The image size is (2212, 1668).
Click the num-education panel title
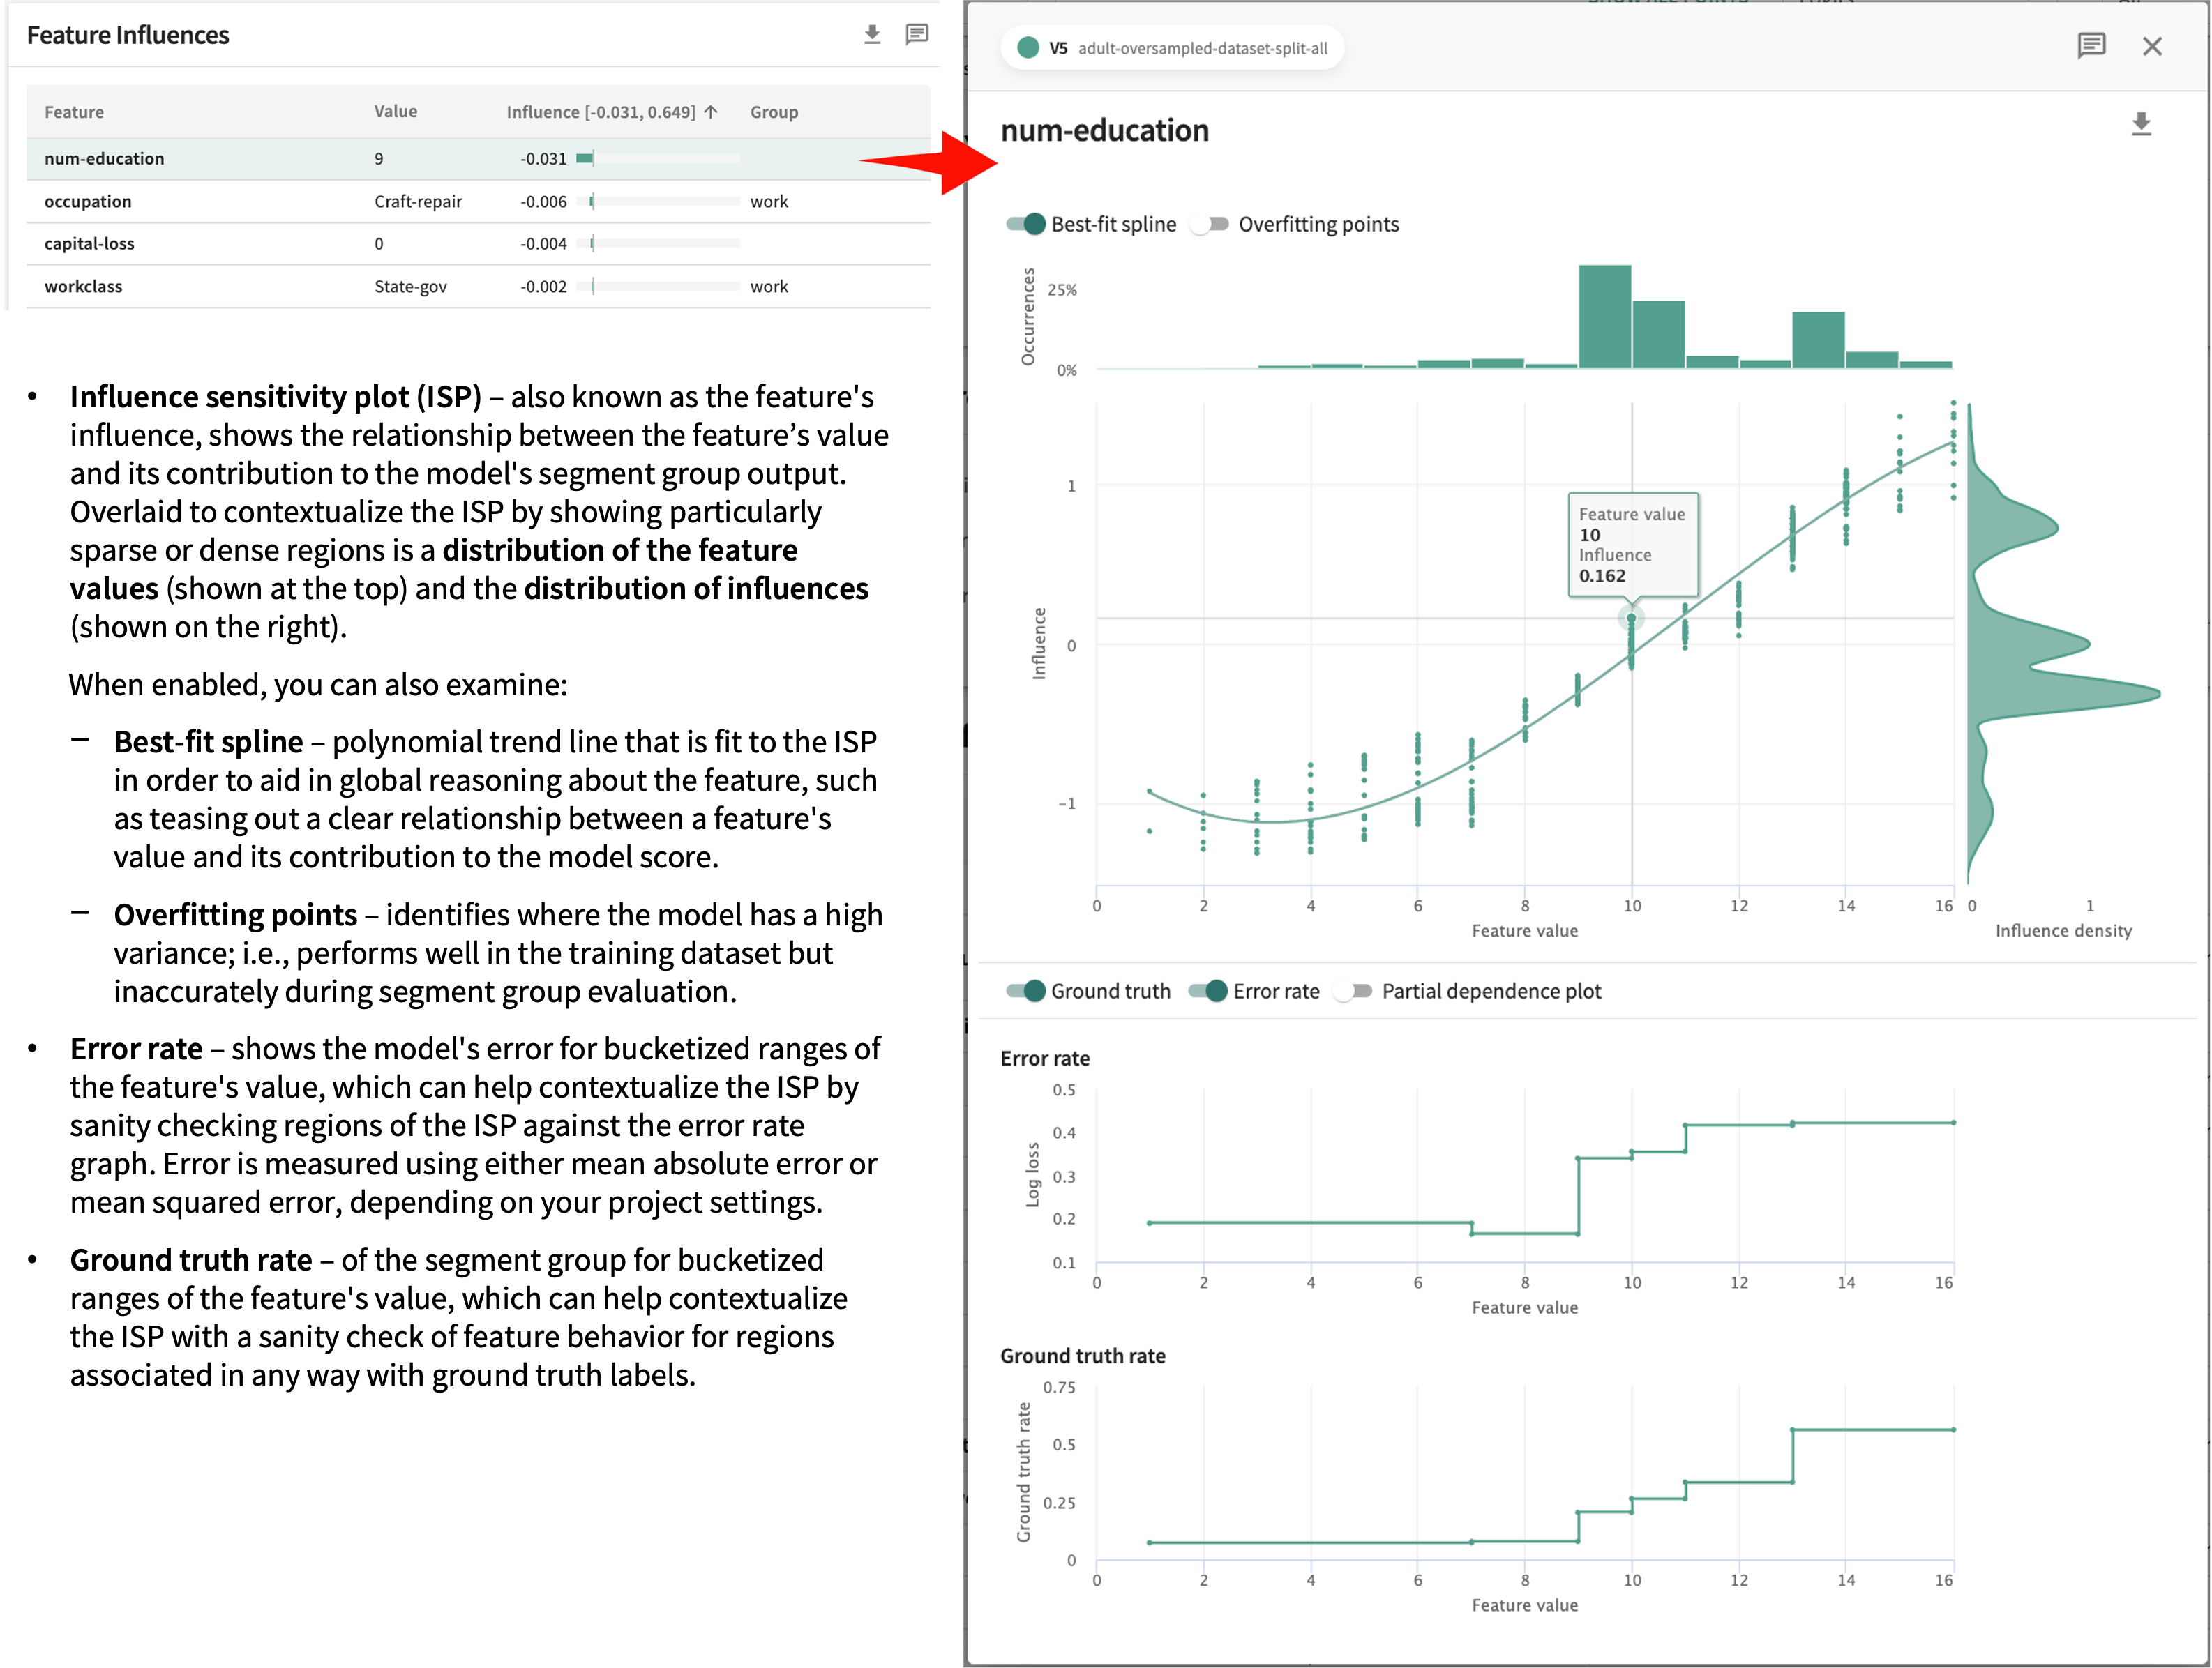pyautogui.click(x=1104, y=131)
